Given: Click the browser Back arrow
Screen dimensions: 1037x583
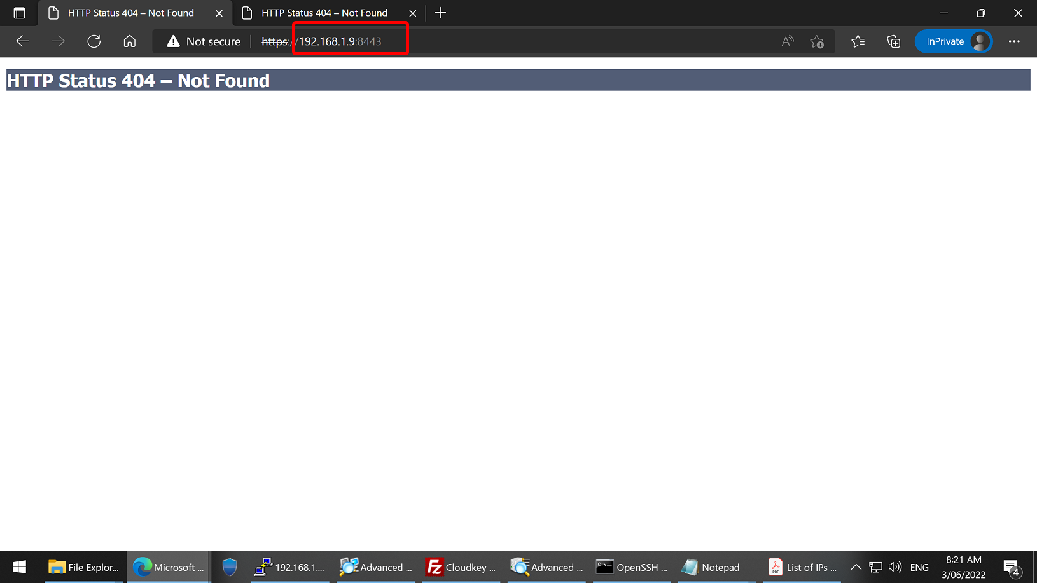Looking at the screenshot, I should tap(23, 41).
